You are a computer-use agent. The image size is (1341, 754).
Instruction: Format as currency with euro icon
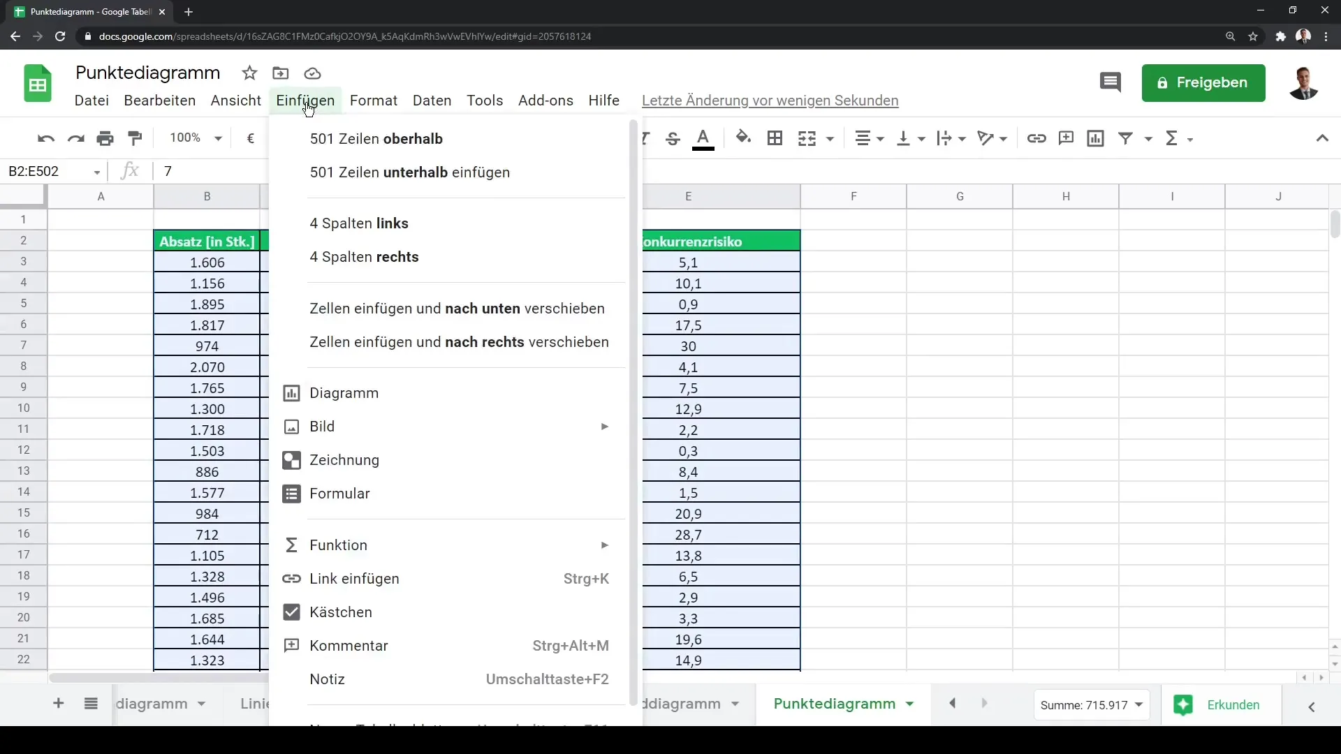pyautogui.click(x=250, y=138)
